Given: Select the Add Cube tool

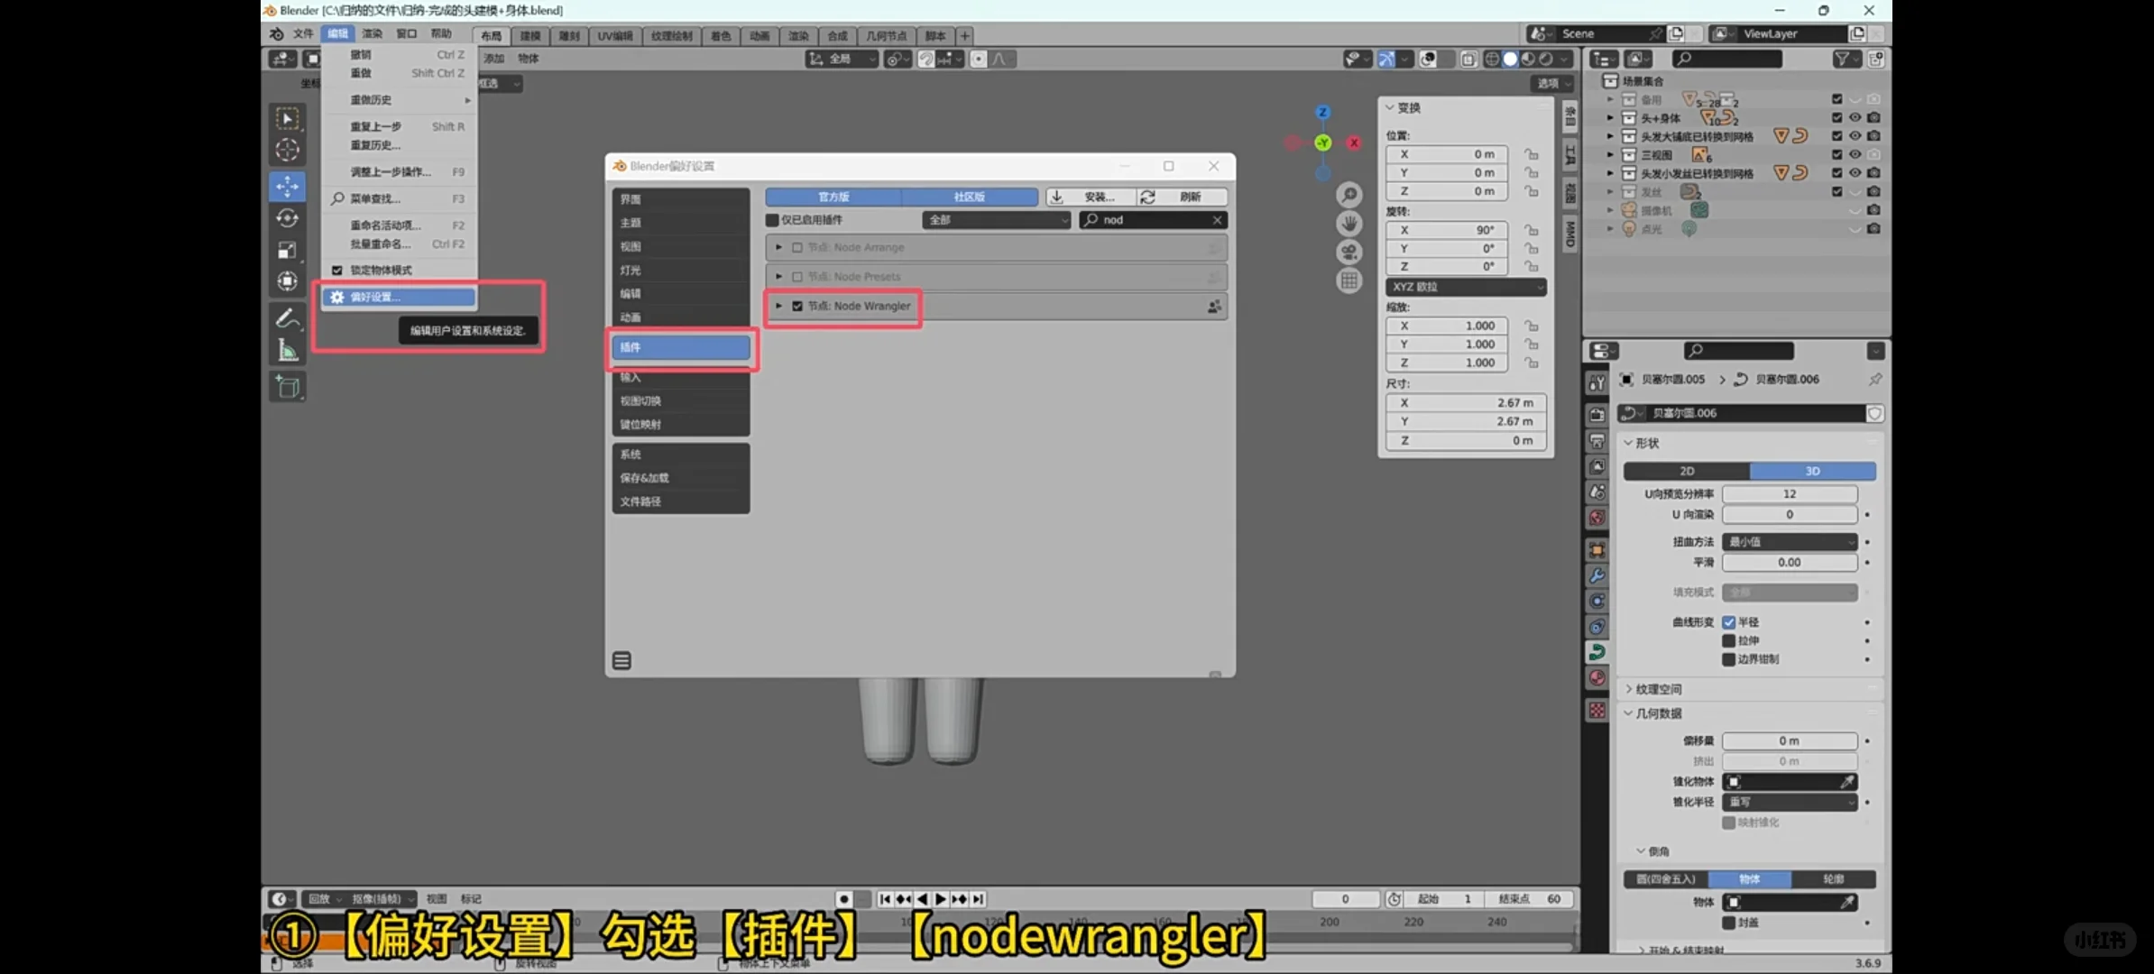Looking at the screenshot, I should coord(288,386).
